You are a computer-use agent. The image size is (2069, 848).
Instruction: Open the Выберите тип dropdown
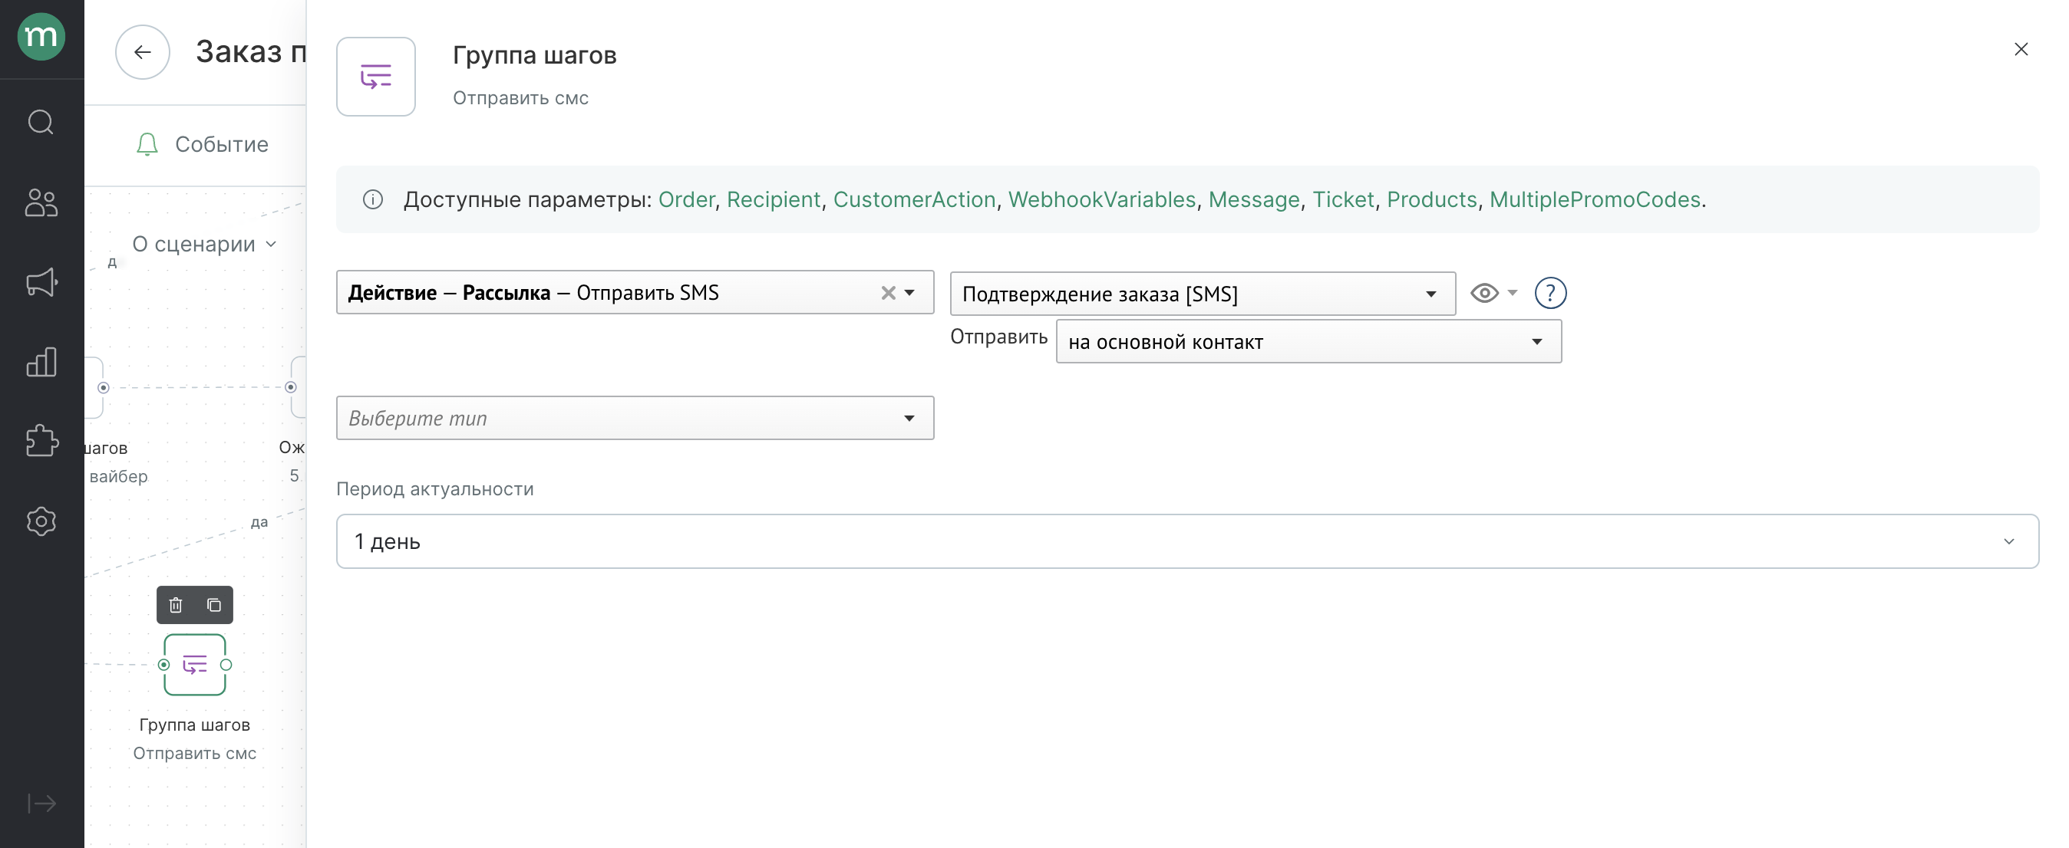tap(635, 418)
